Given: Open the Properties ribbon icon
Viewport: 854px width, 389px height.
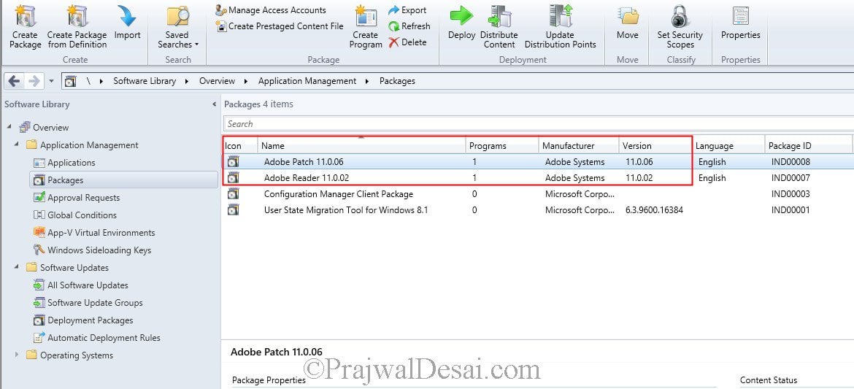Looking at the screenshot, I should coord(740,16).
